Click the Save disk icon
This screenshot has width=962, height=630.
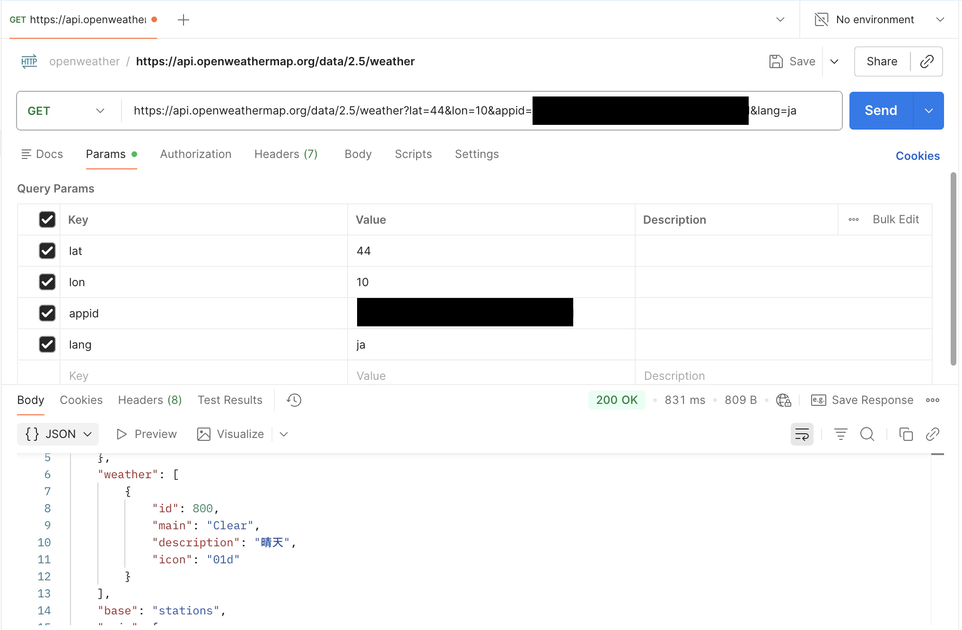(776, 61)
